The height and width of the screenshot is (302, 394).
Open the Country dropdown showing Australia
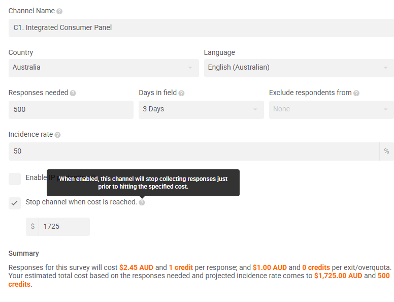(x=104, y=68)
